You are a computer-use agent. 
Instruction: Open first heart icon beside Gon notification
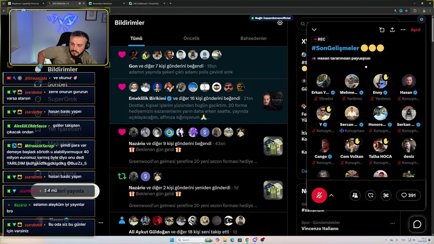point(122,55)
